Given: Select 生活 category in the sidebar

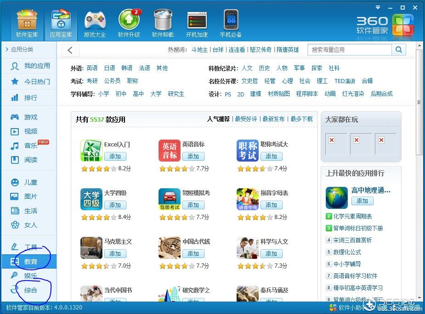Looking at the screenshot, I should point(29,211).
